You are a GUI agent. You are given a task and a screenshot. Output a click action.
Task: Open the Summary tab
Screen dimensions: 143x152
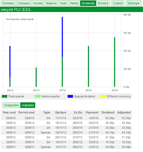[x=9, y=3]
